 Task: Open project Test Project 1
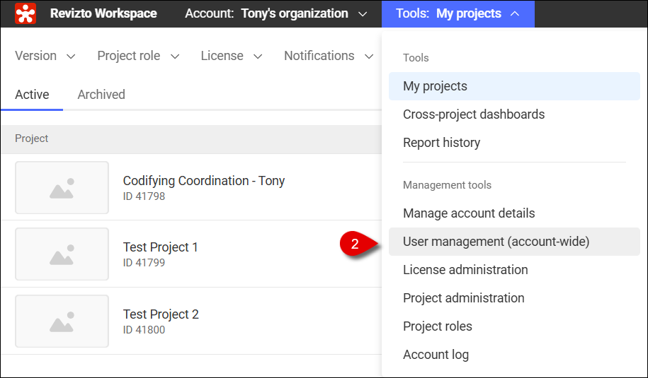click(x=160, y=247)
